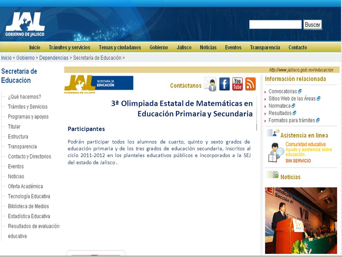Image resolution: width=342 pixels, height=257 pixels.
Task: Click the Secretaría de Educación logo banner
Action: pyautogui.click(x=99, y=84)
